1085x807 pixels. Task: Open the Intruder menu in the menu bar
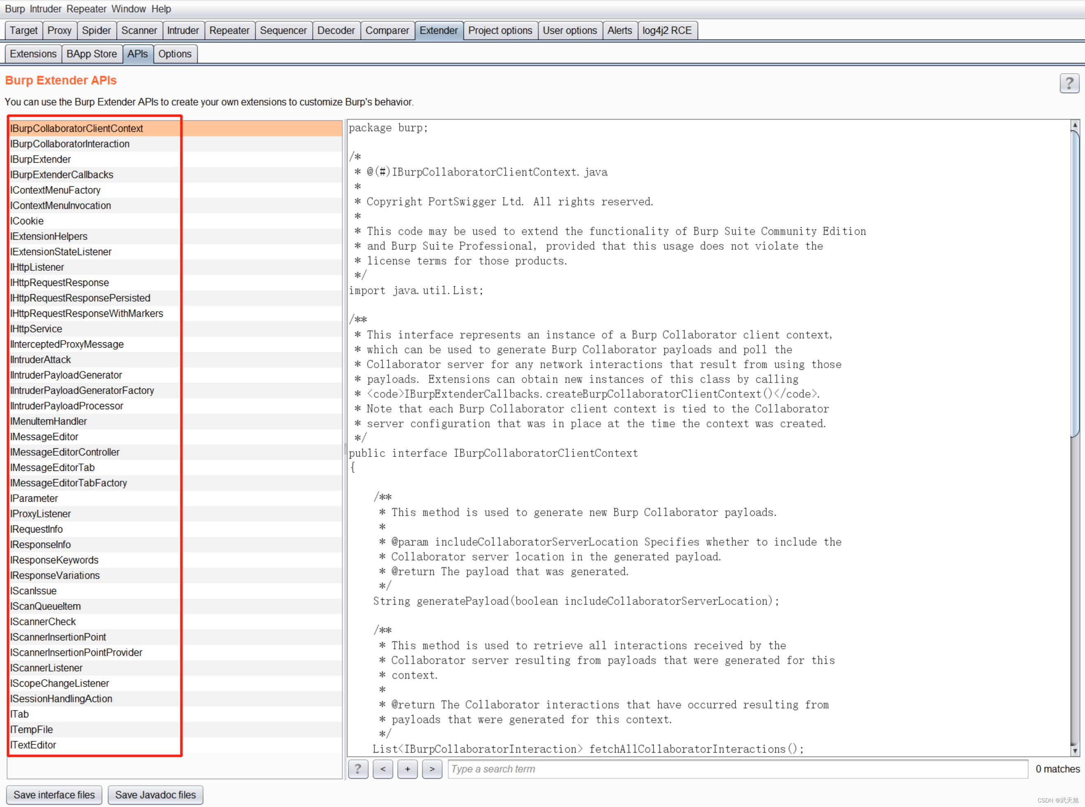point(46,9)
